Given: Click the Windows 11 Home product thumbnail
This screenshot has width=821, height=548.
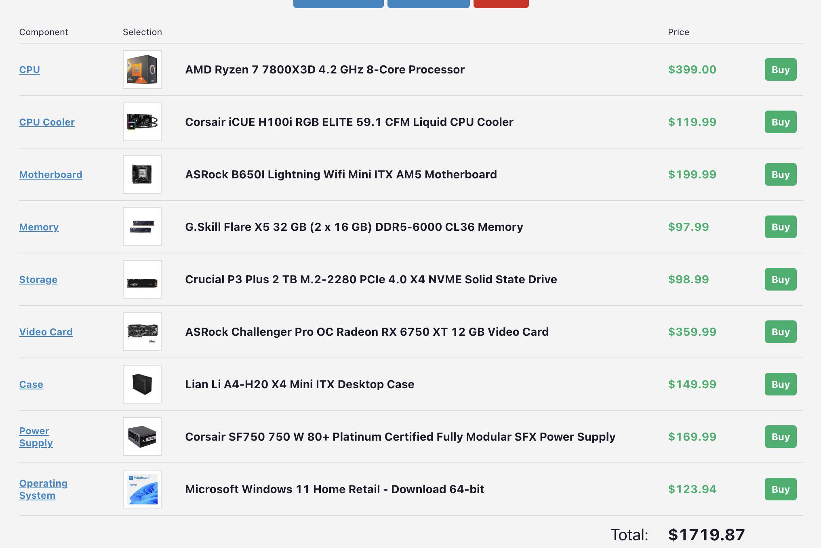Looking at the screenshot, I should point(142,489).
